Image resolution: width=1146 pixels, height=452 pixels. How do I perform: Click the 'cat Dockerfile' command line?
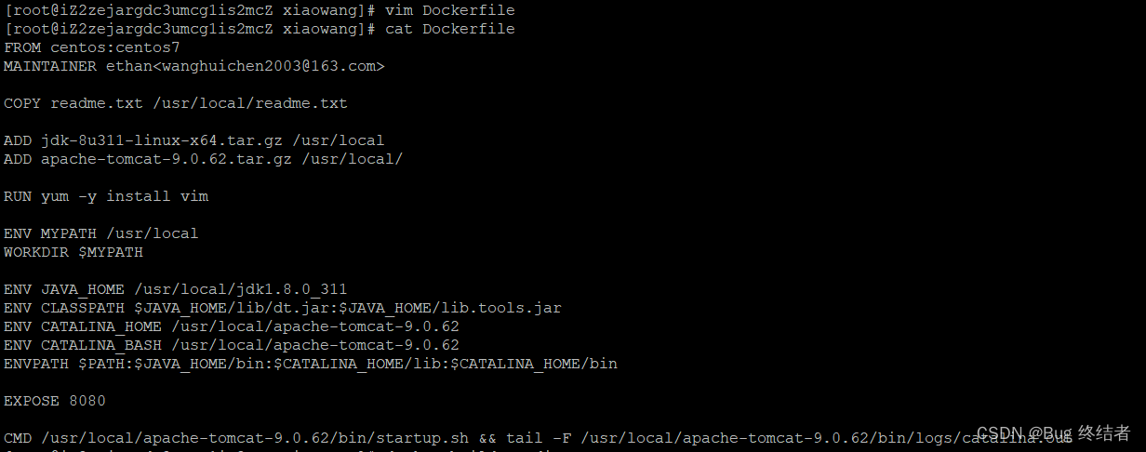pyautogui.click(x=260, y=29)
